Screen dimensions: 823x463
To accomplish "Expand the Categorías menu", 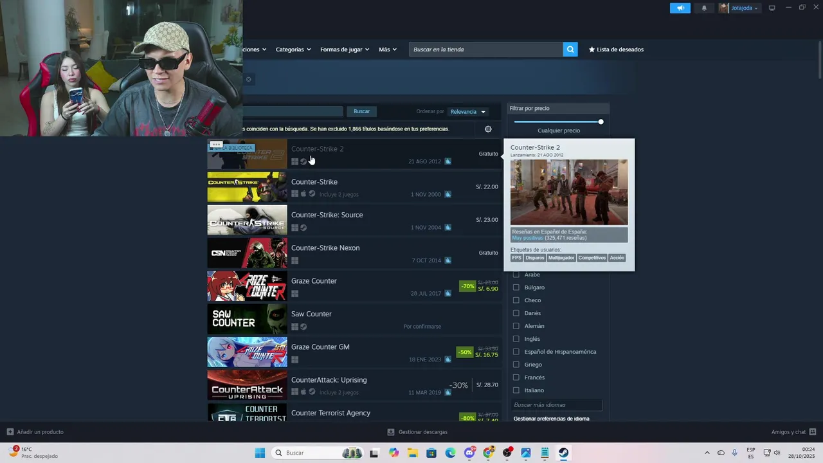I will click(x=293, y=50).
